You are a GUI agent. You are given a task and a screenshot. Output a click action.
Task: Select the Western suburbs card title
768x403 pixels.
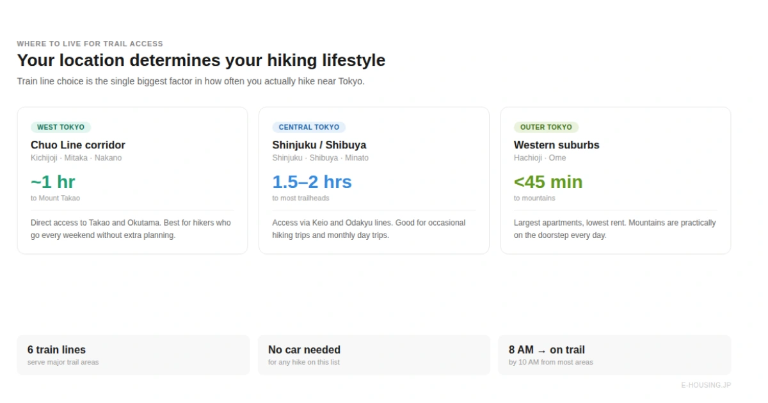click(x=557, y=145)
